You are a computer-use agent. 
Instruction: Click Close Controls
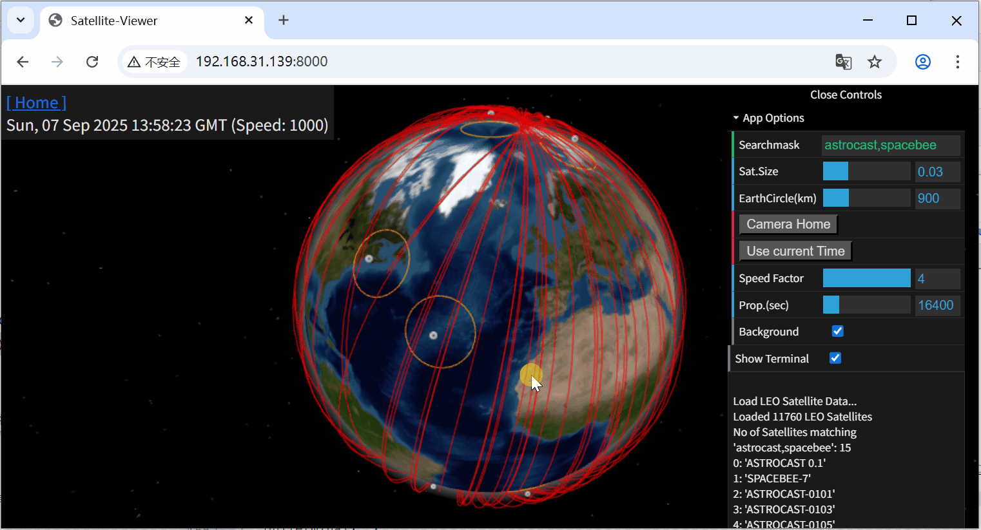[x=846, y=95]
